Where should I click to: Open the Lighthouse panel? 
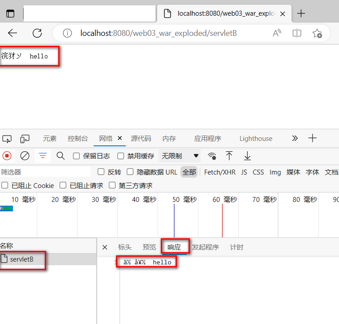[x=256, y=139]
